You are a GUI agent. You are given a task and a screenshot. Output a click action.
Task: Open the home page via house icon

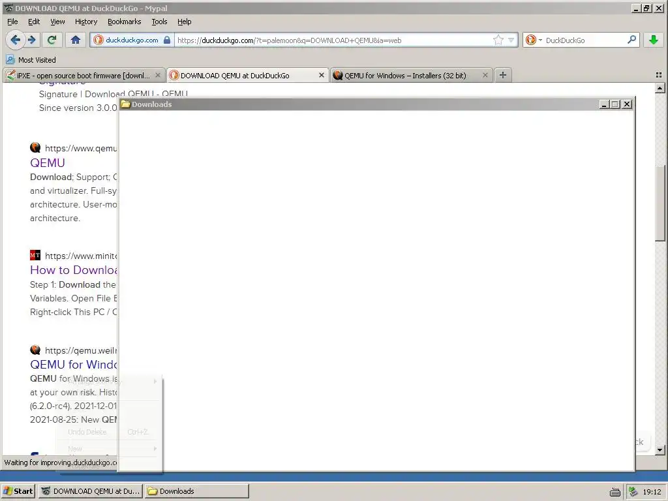pos(76,40)
